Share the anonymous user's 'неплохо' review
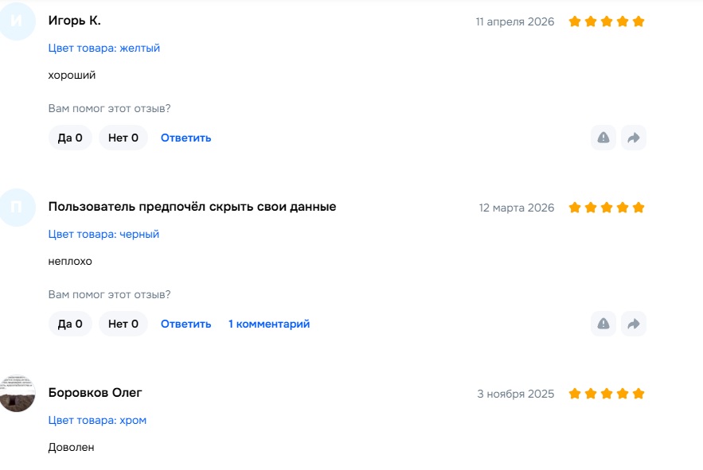Screen dimensions: 703x470 [634, 324]
